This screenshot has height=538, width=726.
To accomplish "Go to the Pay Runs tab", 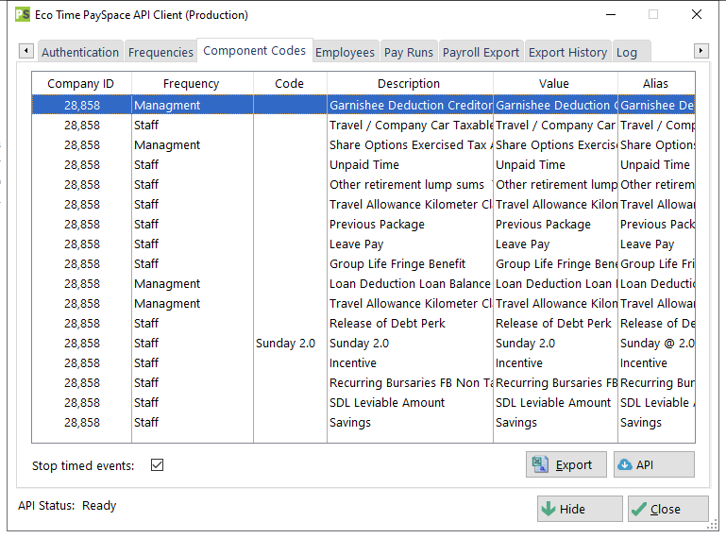I will click(x=409, y=52).
